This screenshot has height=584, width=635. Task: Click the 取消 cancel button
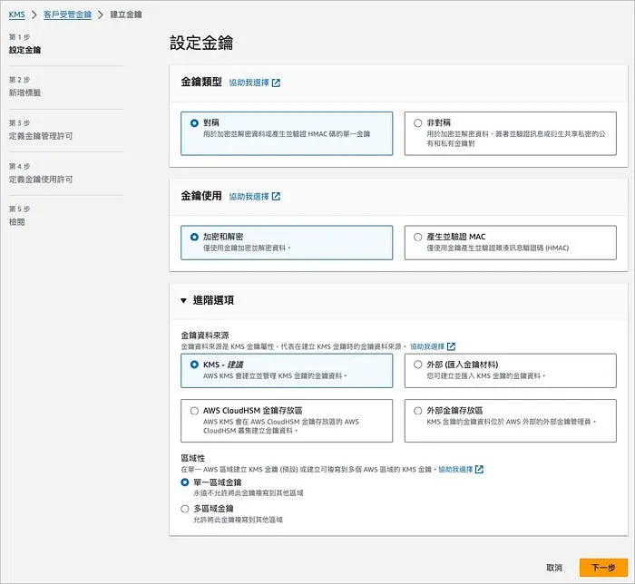pyautogui.click(x=554, y=568)
